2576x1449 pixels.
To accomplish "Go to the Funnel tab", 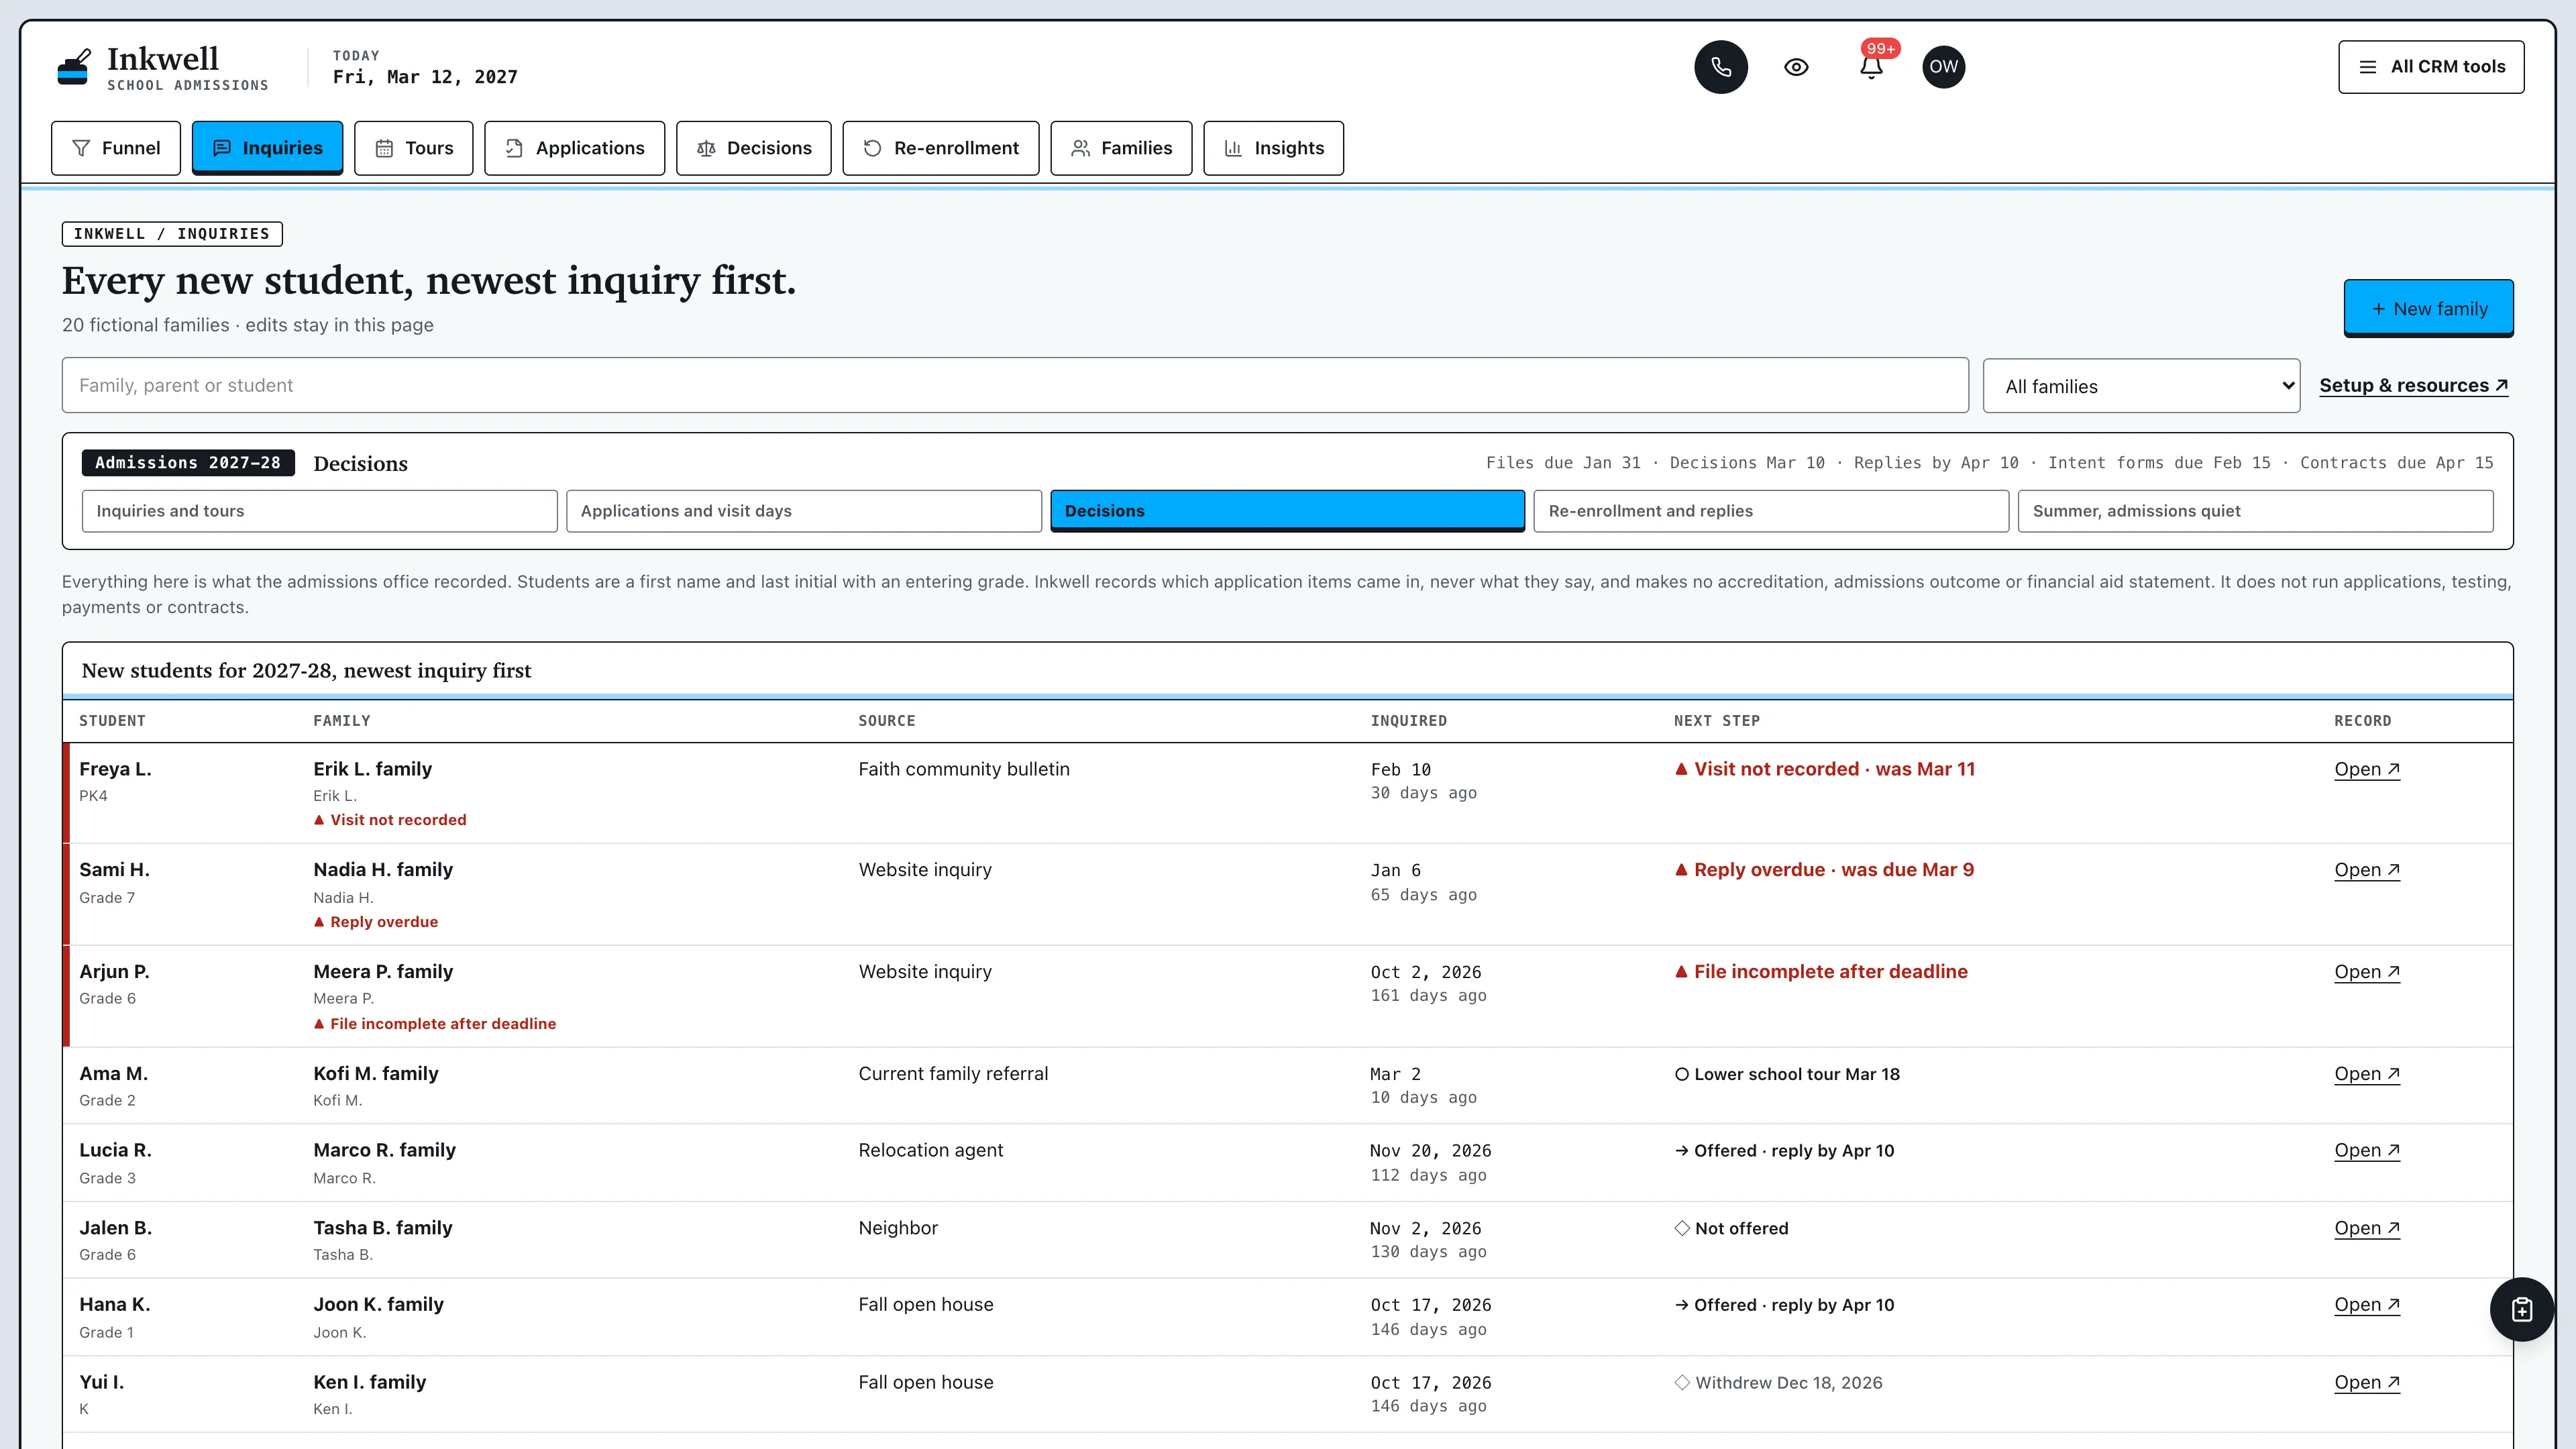I will point(116,148).
